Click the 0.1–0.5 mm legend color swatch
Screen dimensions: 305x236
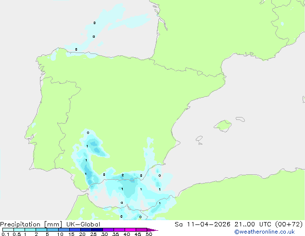point(8,230)
